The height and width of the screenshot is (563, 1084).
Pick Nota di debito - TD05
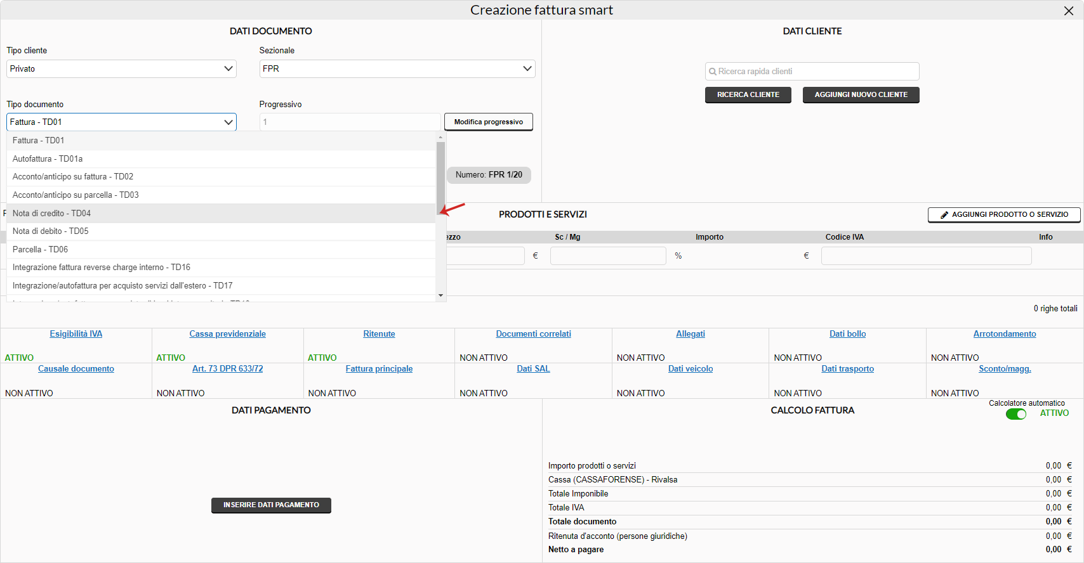50,231
